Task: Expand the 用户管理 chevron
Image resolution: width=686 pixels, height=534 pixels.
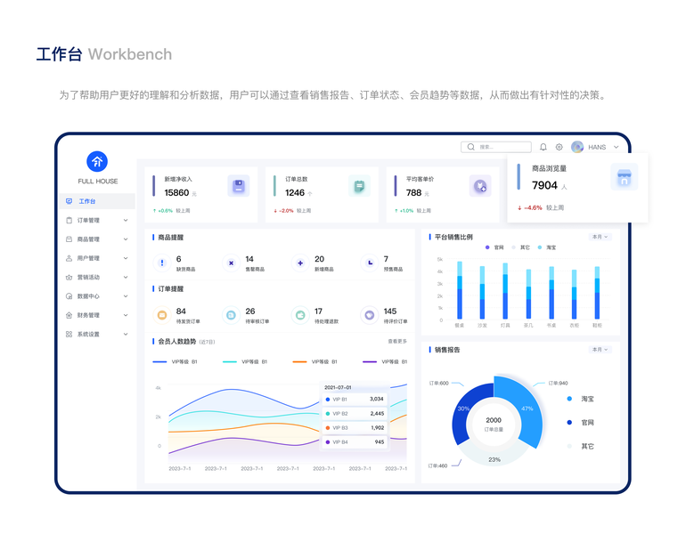Action: [x=126, y=258]
